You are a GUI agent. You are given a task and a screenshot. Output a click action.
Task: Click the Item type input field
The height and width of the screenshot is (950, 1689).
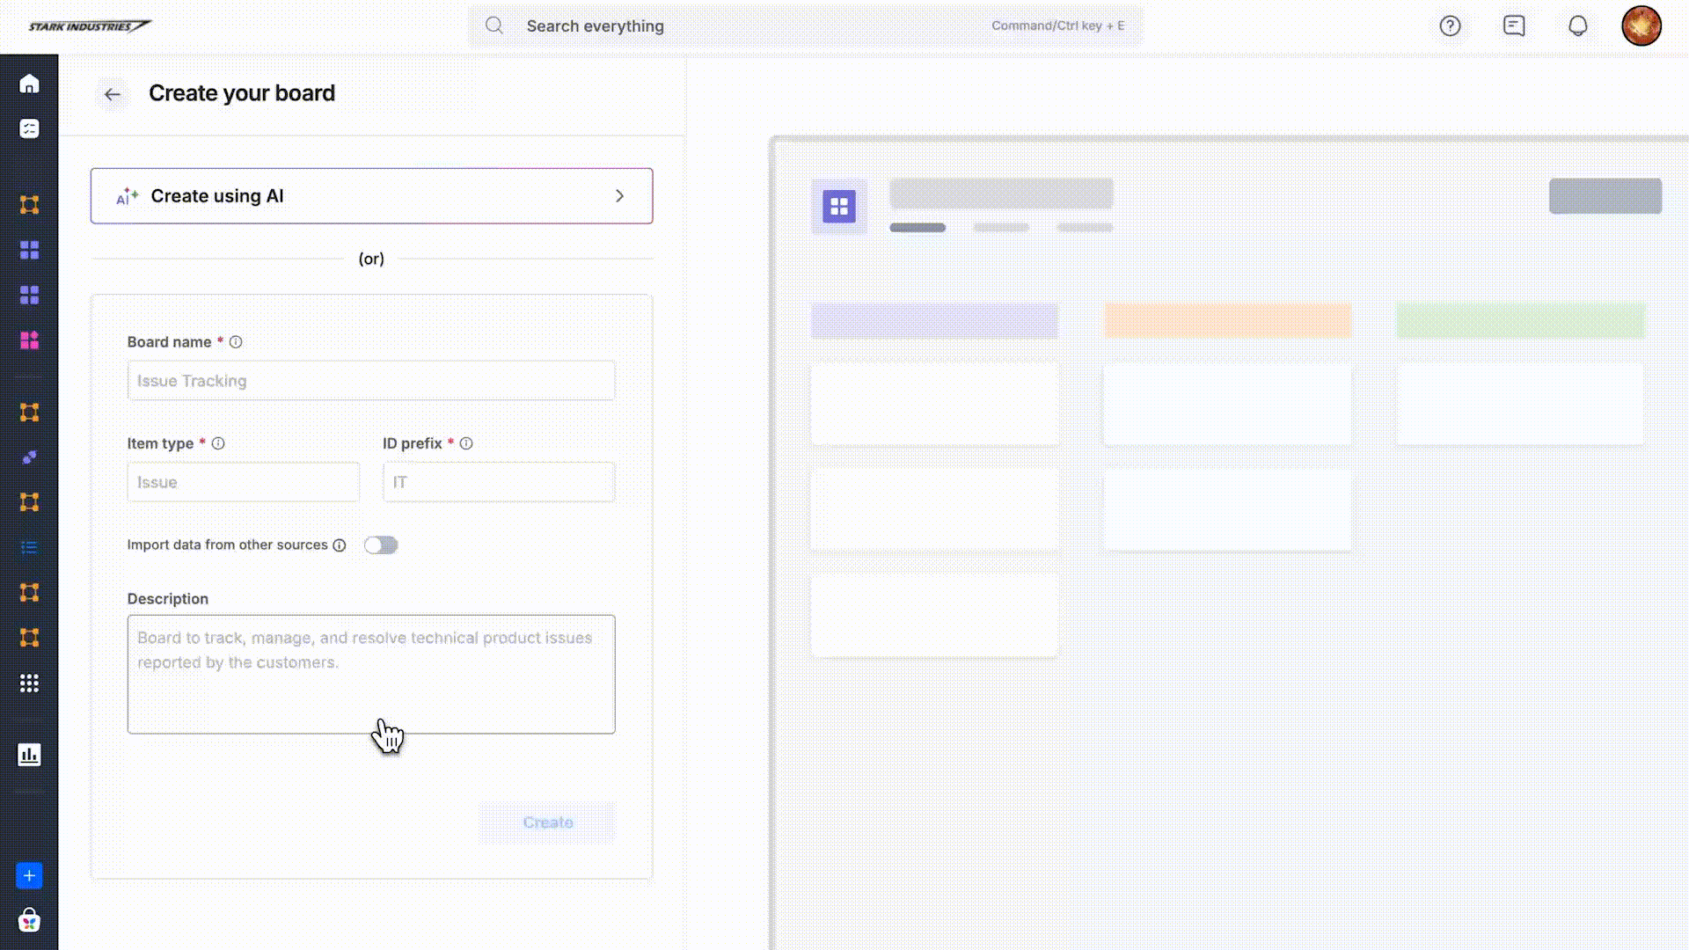(x=243, y=482)
